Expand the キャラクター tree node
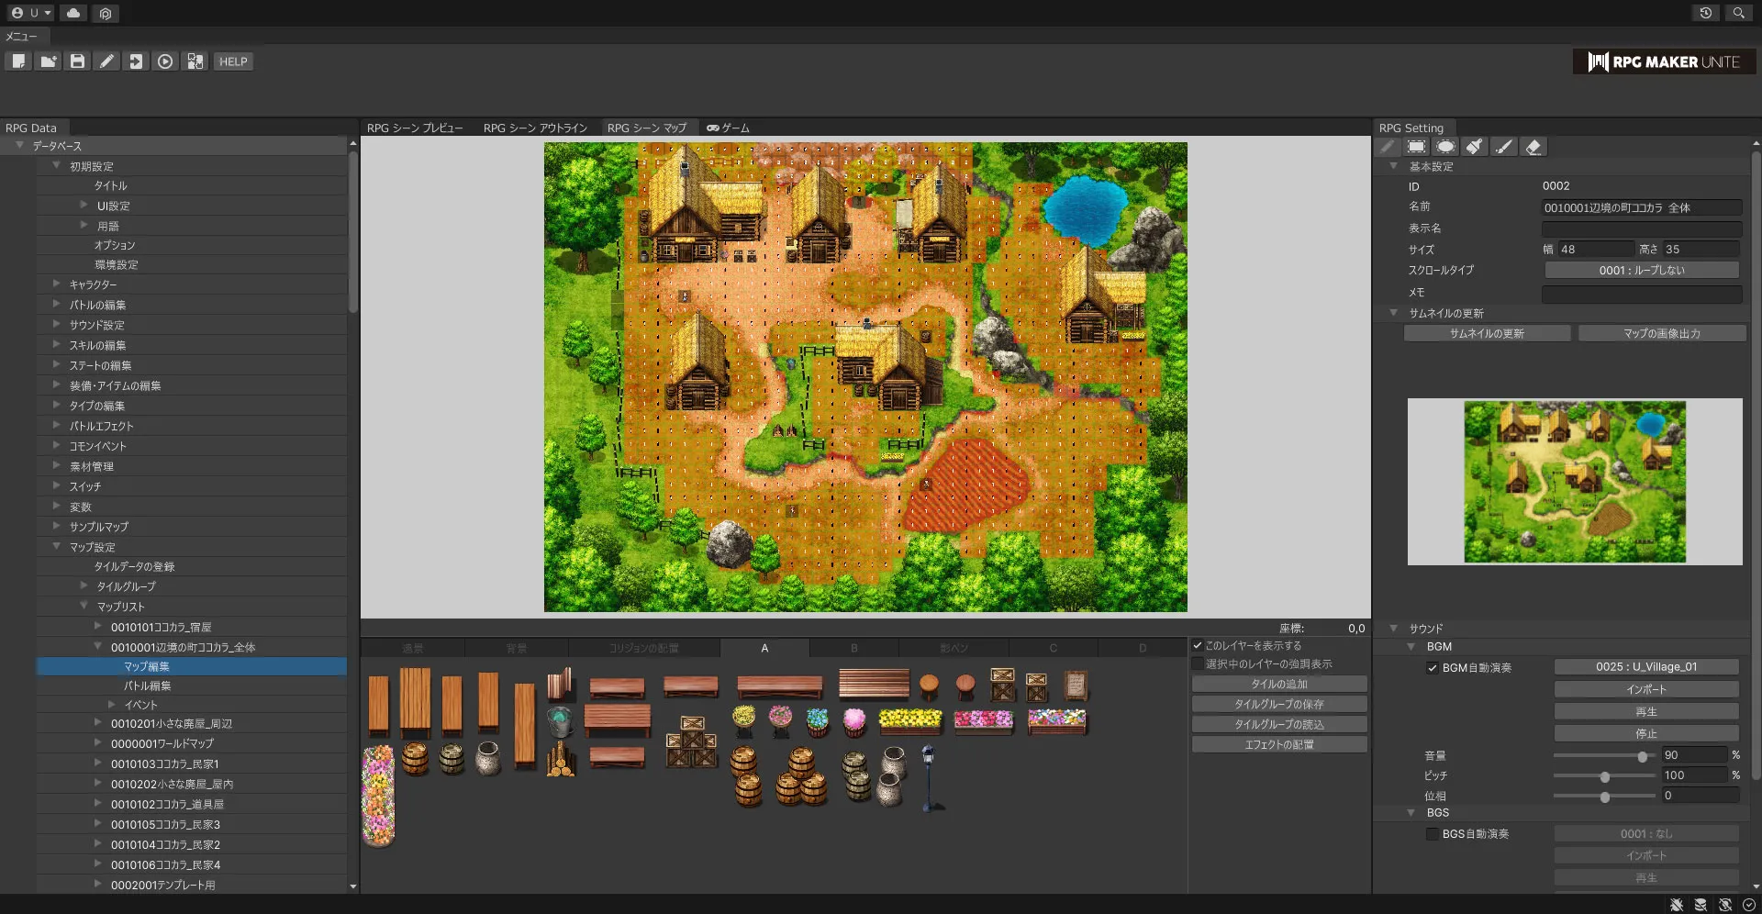Image resolution: width=1762 pixels, height=914 pixels. coord(57,284)
